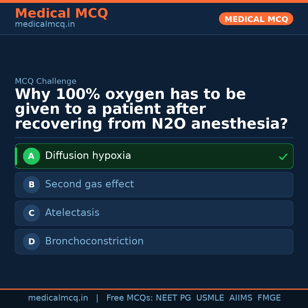Click the Free MCQs footer label
The width and height of the screenshot is (308, 308).
point(129,298)
